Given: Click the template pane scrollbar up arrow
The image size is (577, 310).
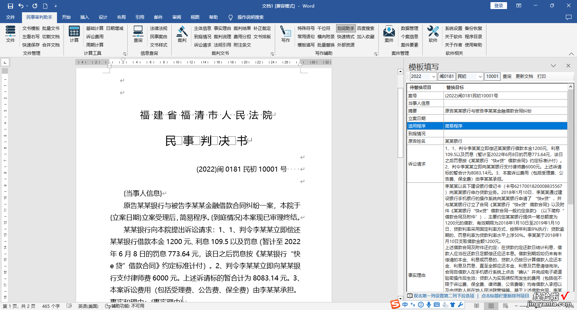Looking at the screenshot, I should click(x=571, y=87).
